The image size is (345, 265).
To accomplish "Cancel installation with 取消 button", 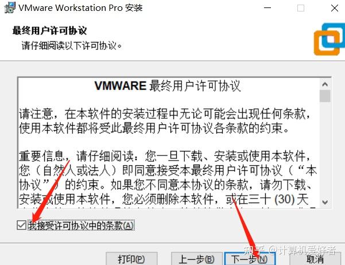I will pos(315,259).
